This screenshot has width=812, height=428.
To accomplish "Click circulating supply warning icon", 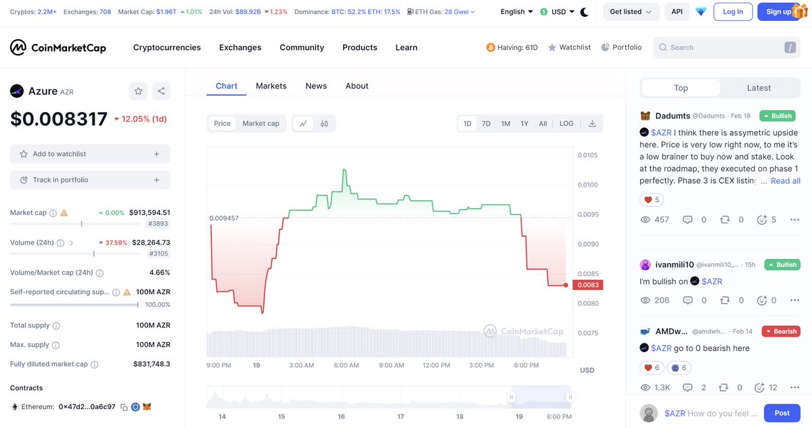I will coord(127,292).
